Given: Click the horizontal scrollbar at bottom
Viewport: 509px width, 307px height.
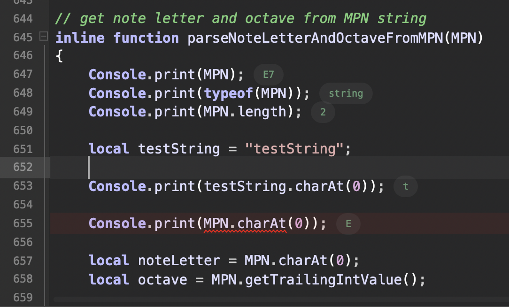Looking at the screenshot, I should (281, 299).
